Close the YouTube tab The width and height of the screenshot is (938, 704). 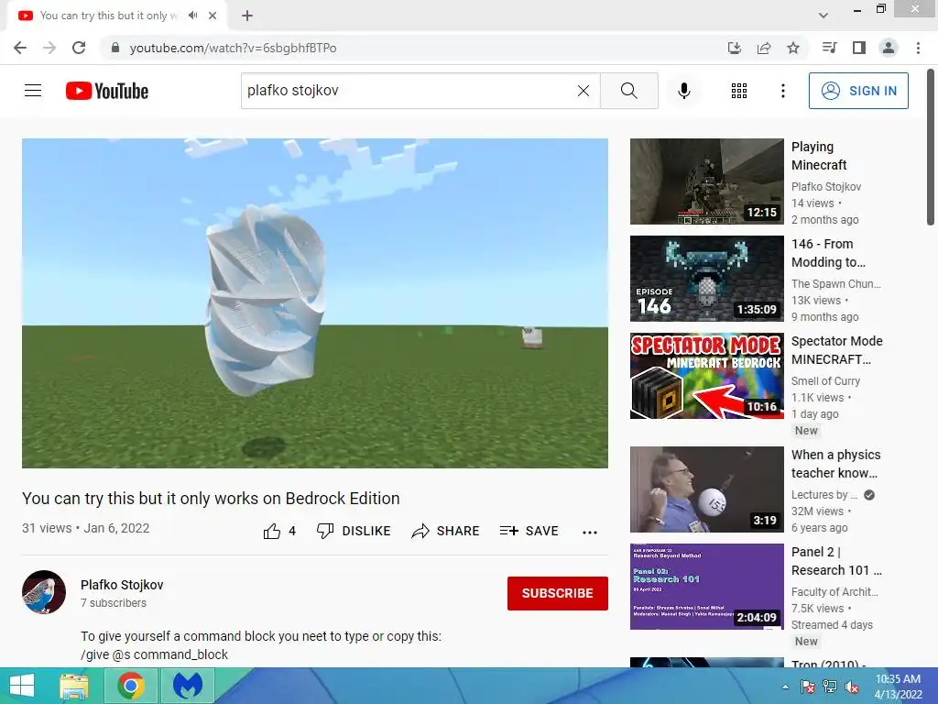pyautogui.click(x=213, y=16)
